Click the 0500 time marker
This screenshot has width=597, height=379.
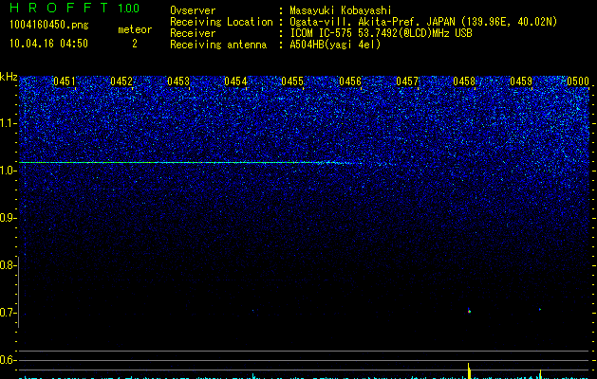click(578, 81)
